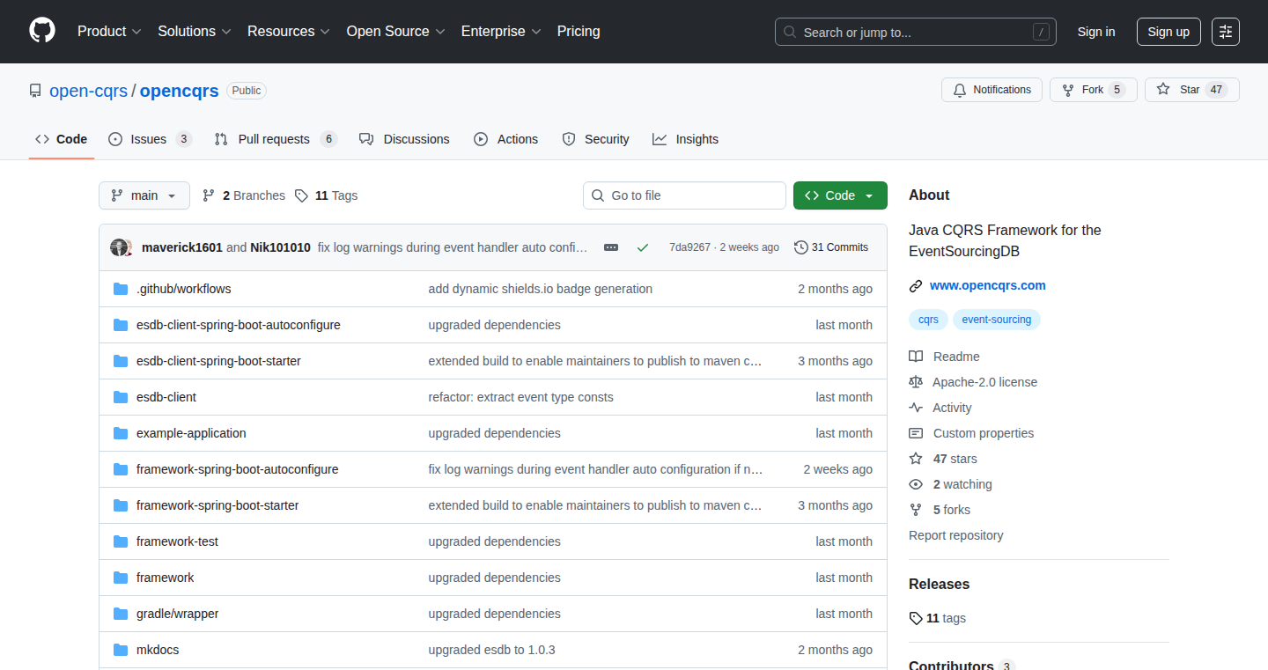
Task: Expand the Solutions menu
Action: (x=195, y=31)
